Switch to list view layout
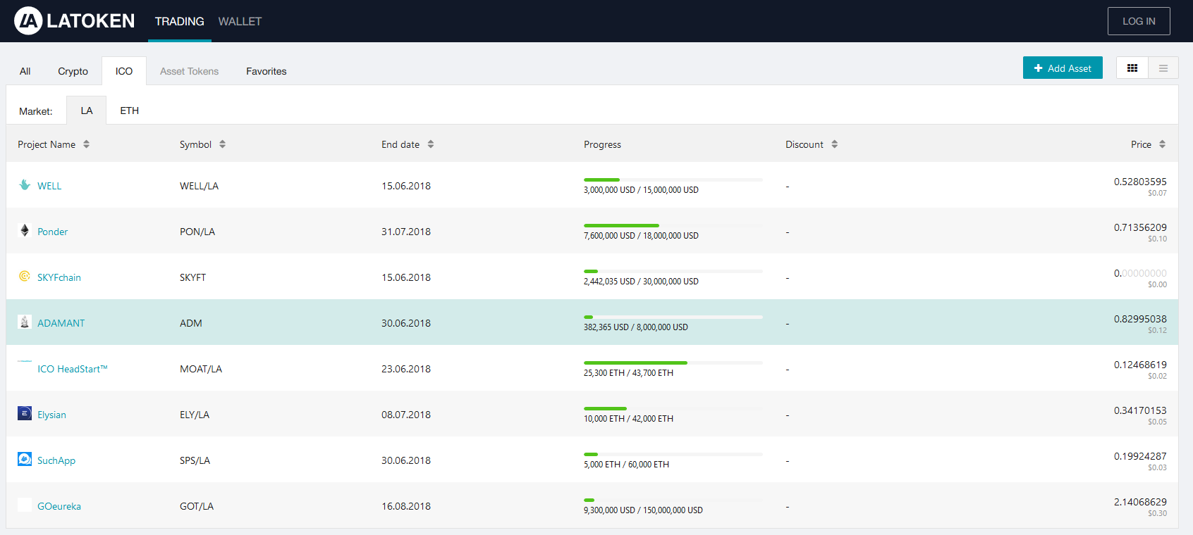The height and width of the screenshot is (535, 1193). pyautogui.click(x=1163, y=68)
